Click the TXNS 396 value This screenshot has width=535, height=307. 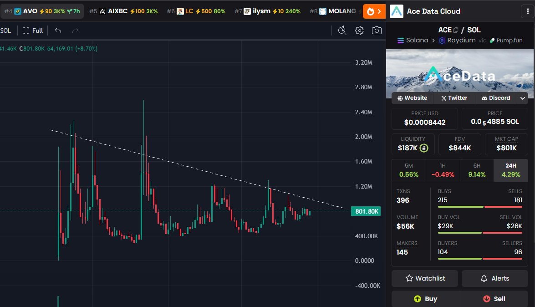[x=403, y=200]
